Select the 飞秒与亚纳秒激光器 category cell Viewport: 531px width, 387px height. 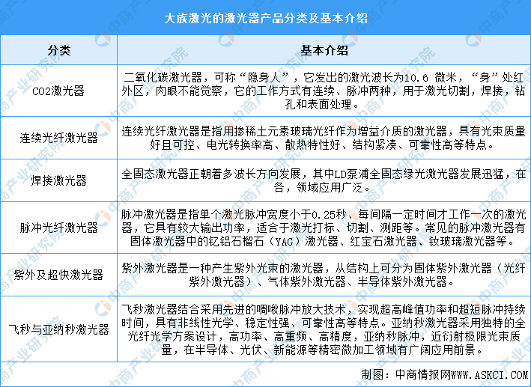coord(58,329)
